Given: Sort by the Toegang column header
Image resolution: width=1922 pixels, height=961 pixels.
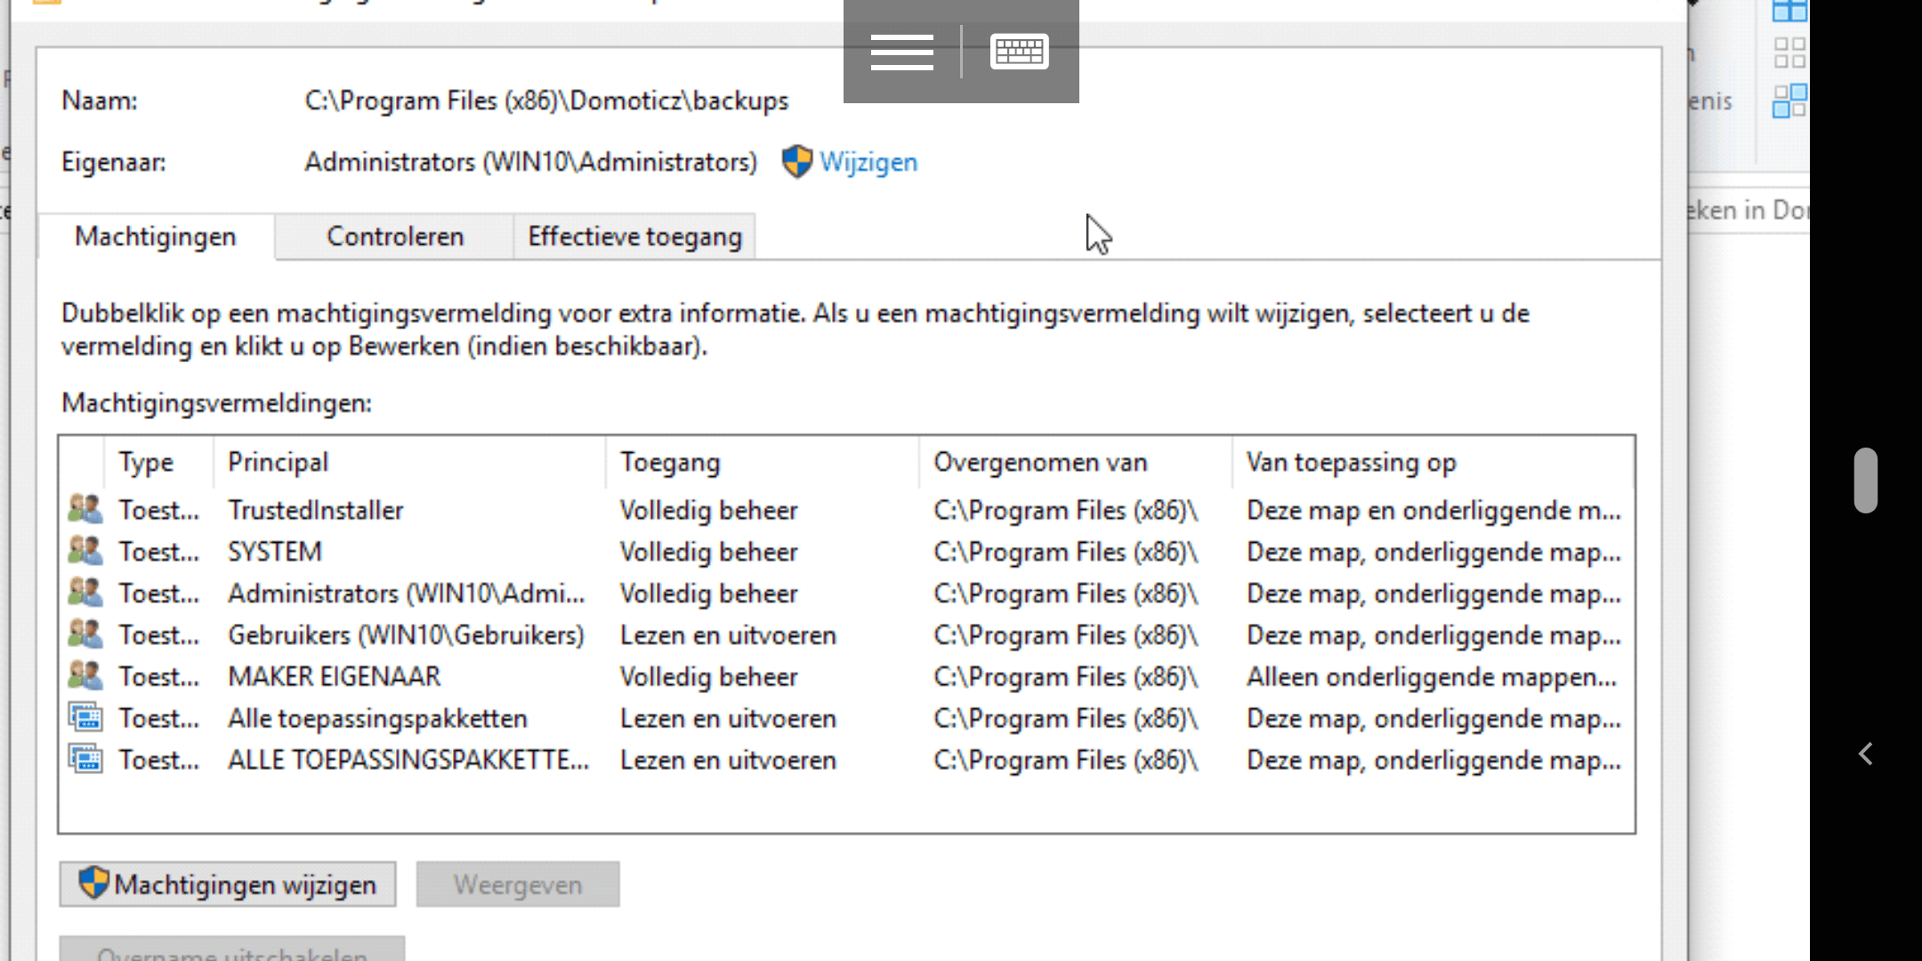Looking at the screenshot, I should point(669,462).
